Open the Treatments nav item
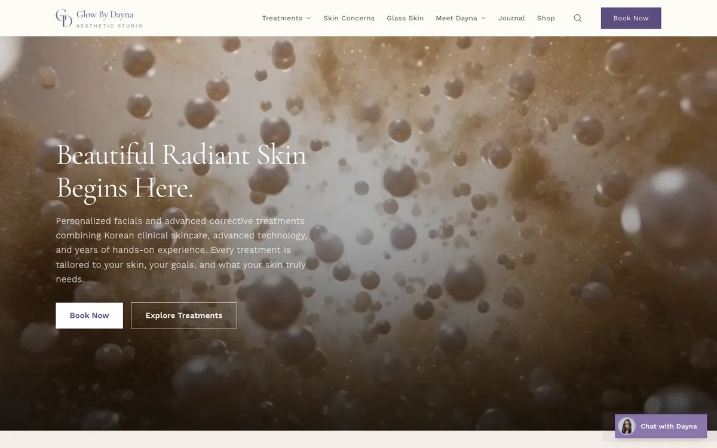The width and height of the screenshot is (717, 448). [286, 18]
